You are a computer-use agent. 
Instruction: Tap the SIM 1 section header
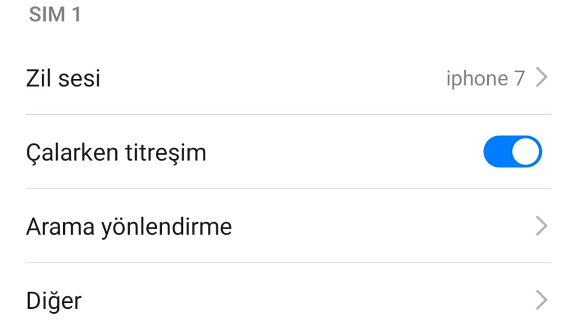pyautogui.click(x=55, y=15)
